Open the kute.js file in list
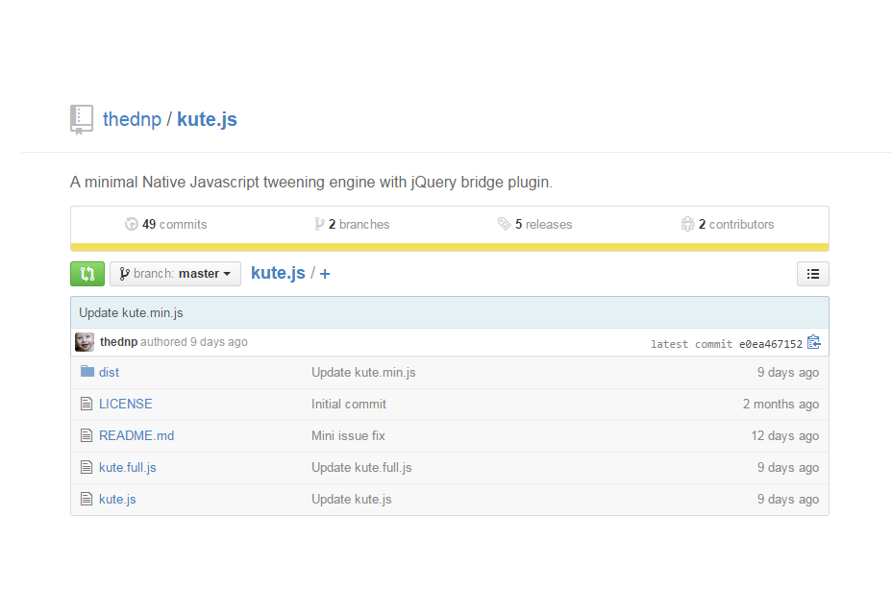 coord(117,499)
